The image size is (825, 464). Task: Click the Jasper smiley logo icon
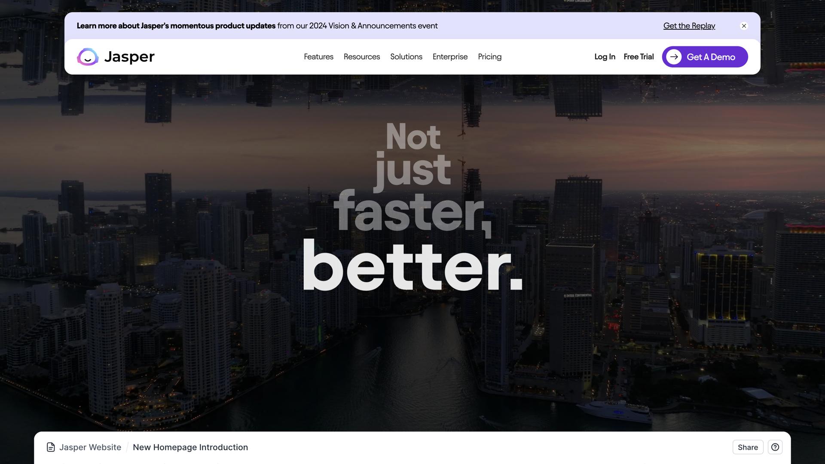88,57
